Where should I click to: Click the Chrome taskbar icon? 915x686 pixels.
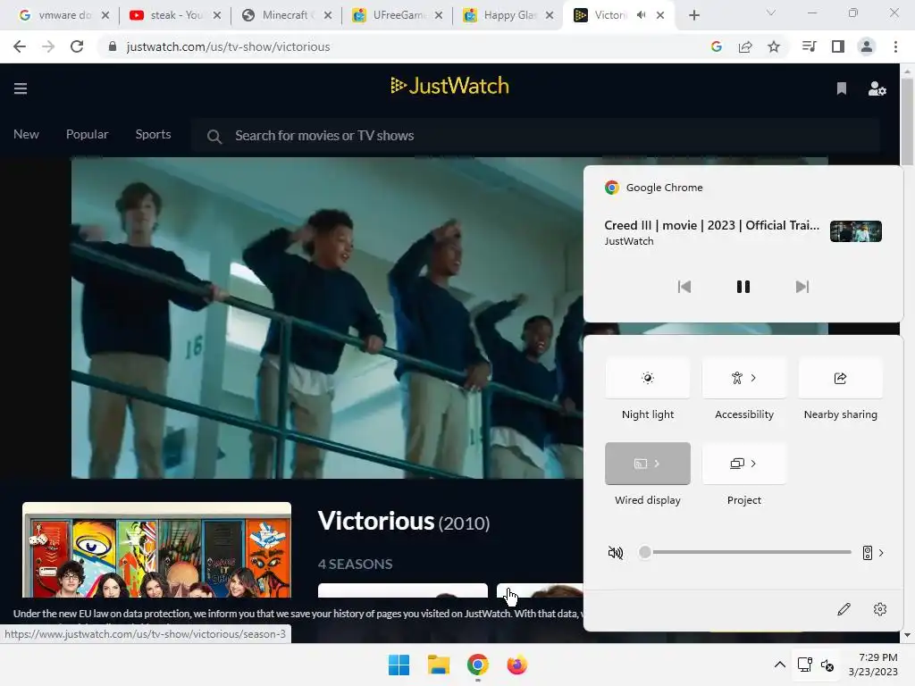coord(477,665)
